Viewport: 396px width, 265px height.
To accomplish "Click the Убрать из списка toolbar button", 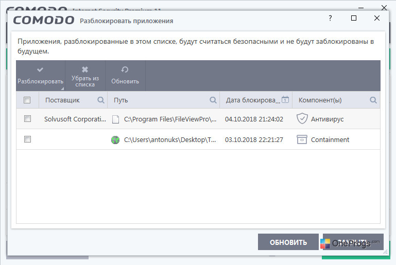I will click(85, 76).
